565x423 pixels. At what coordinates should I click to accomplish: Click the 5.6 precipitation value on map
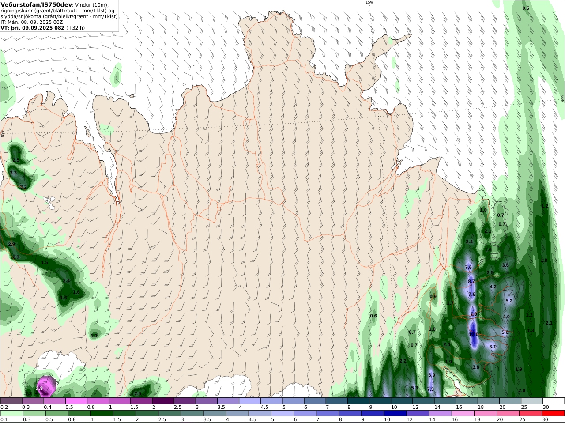coord(505,332)
